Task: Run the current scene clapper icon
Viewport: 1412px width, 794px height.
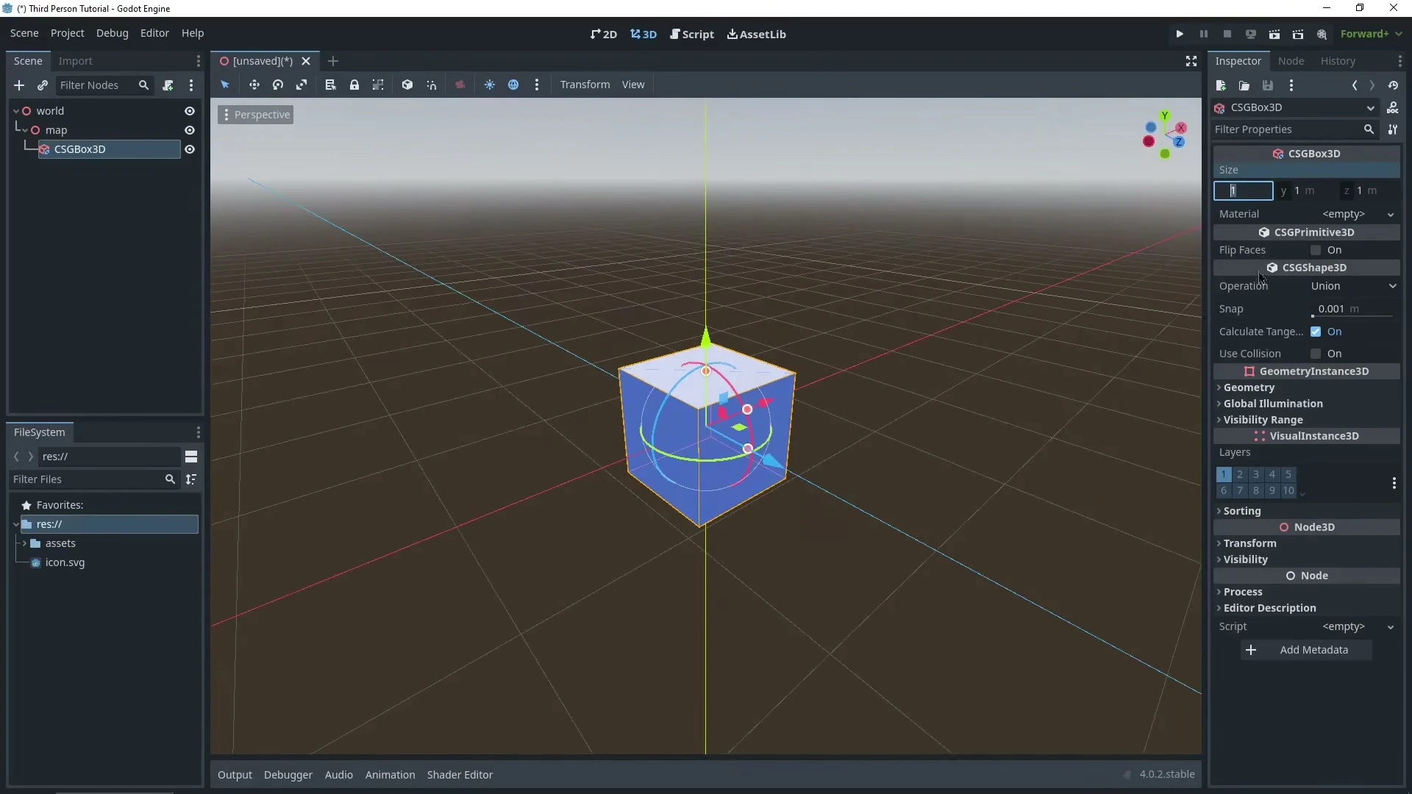Action: click(1274, 34)
